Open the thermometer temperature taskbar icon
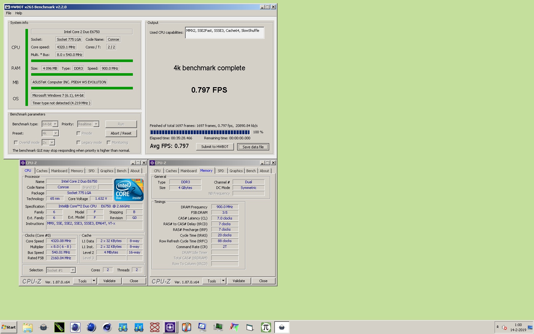 pos(187,327)
